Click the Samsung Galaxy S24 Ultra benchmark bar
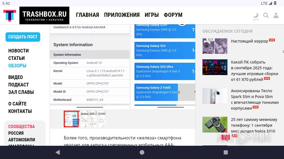The width and height of the screenshot is (284, 159). (165, 71)
